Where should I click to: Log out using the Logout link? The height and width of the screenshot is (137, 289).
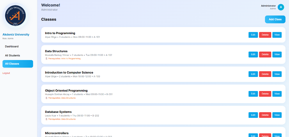6,73
